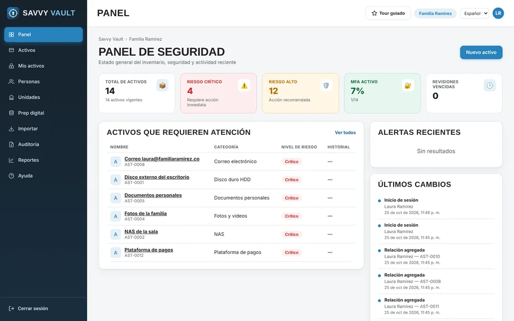Click the Crítico badge for AST-0008 row
514x321 pixels.
click(291, 162)
